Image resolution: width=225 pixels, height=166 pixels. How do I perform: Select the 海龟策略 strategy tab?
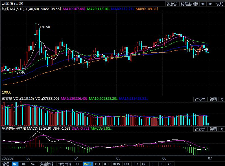(65, 164)
